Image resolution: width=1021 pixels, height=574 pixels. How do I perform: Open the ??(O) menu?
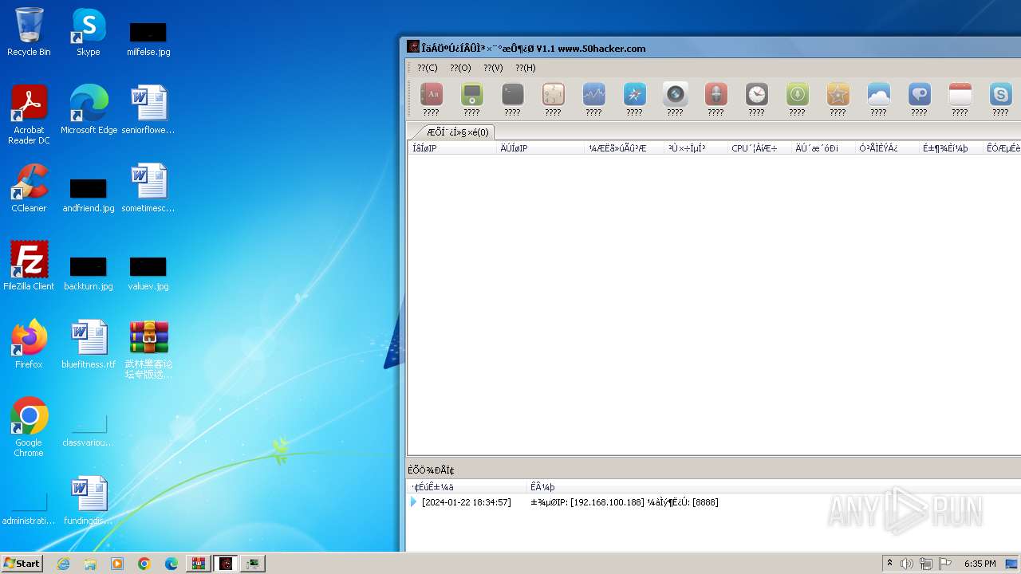[460, 68]
